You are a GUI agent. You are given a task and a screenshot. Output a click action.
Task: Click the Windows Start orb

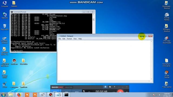click(3, 95)
